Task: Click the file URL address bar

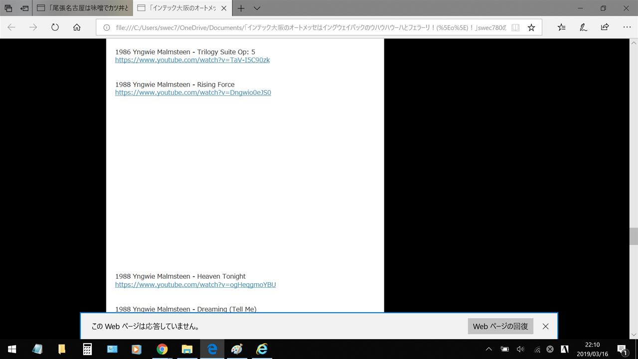Action: tap(311, 27)
